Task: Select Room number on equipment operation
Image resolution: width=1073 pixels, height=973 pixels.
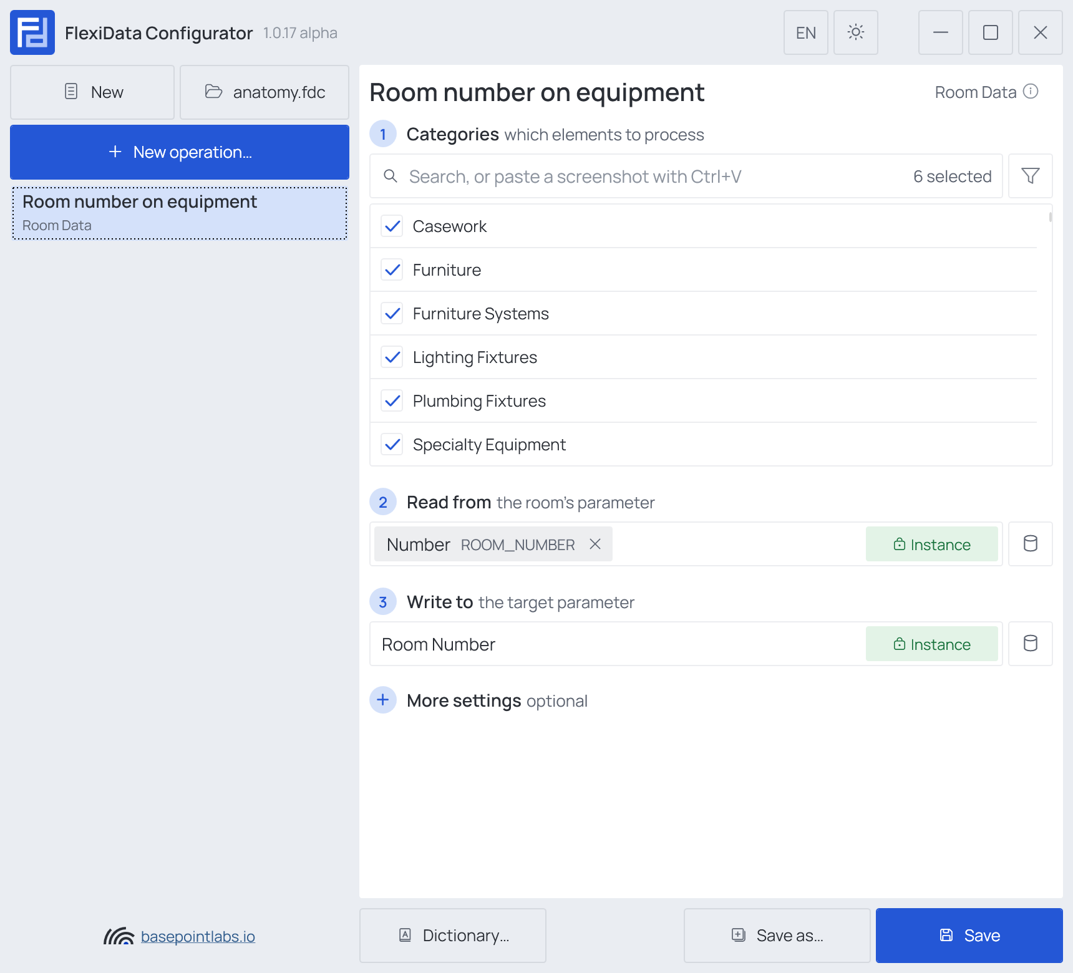Action: pyautogui.click(x=180, y=213)
